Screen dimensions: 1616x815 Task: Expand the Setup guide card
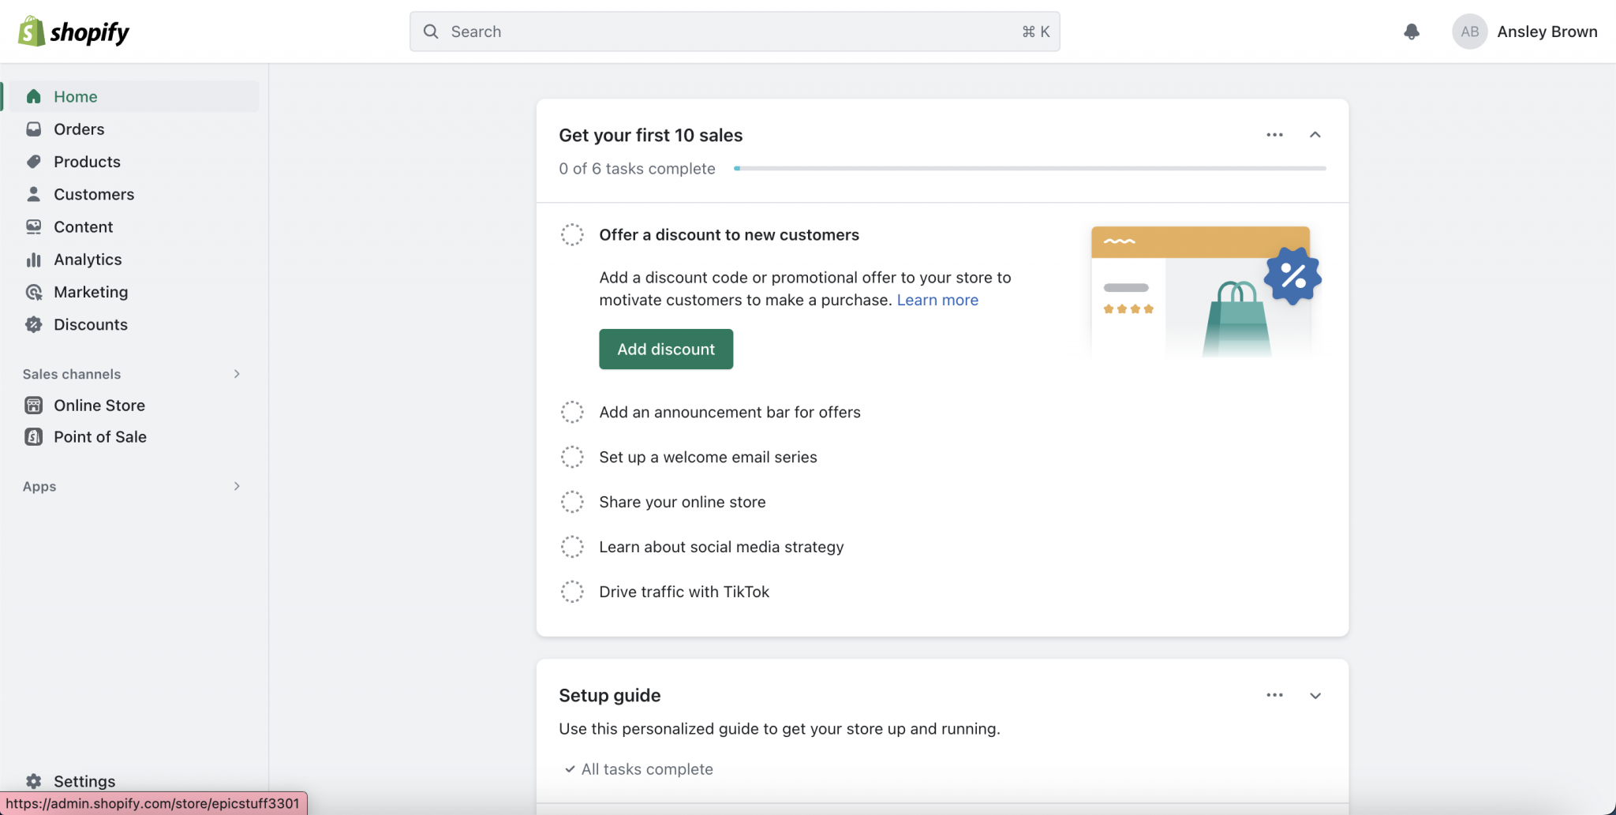tap(1315, 696)
